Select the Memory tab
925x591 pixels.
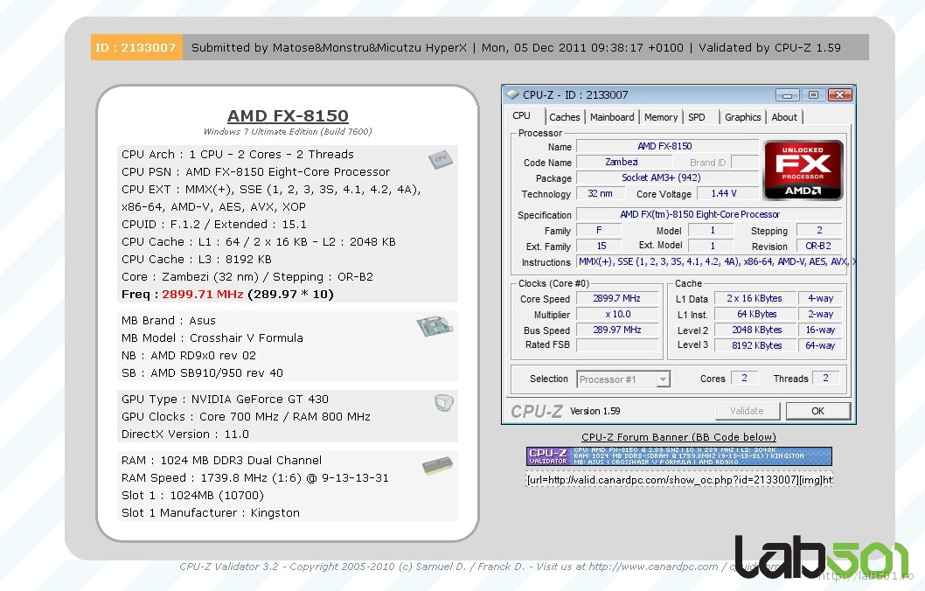pyautogui.click(x=661, y=117)
